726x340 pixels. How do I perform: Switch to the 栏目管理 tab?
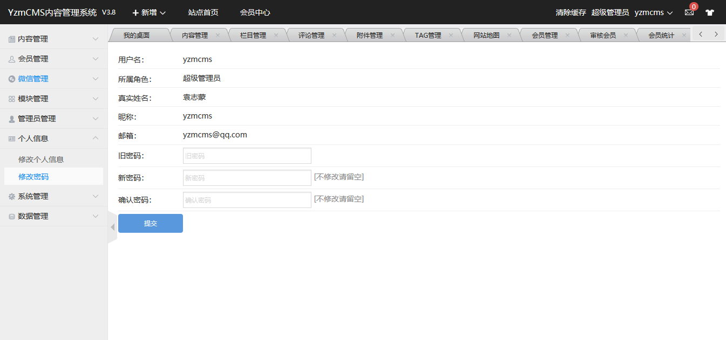click(x=253, y=36)
